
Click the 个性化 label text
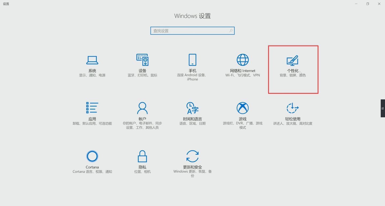point(292,71)
